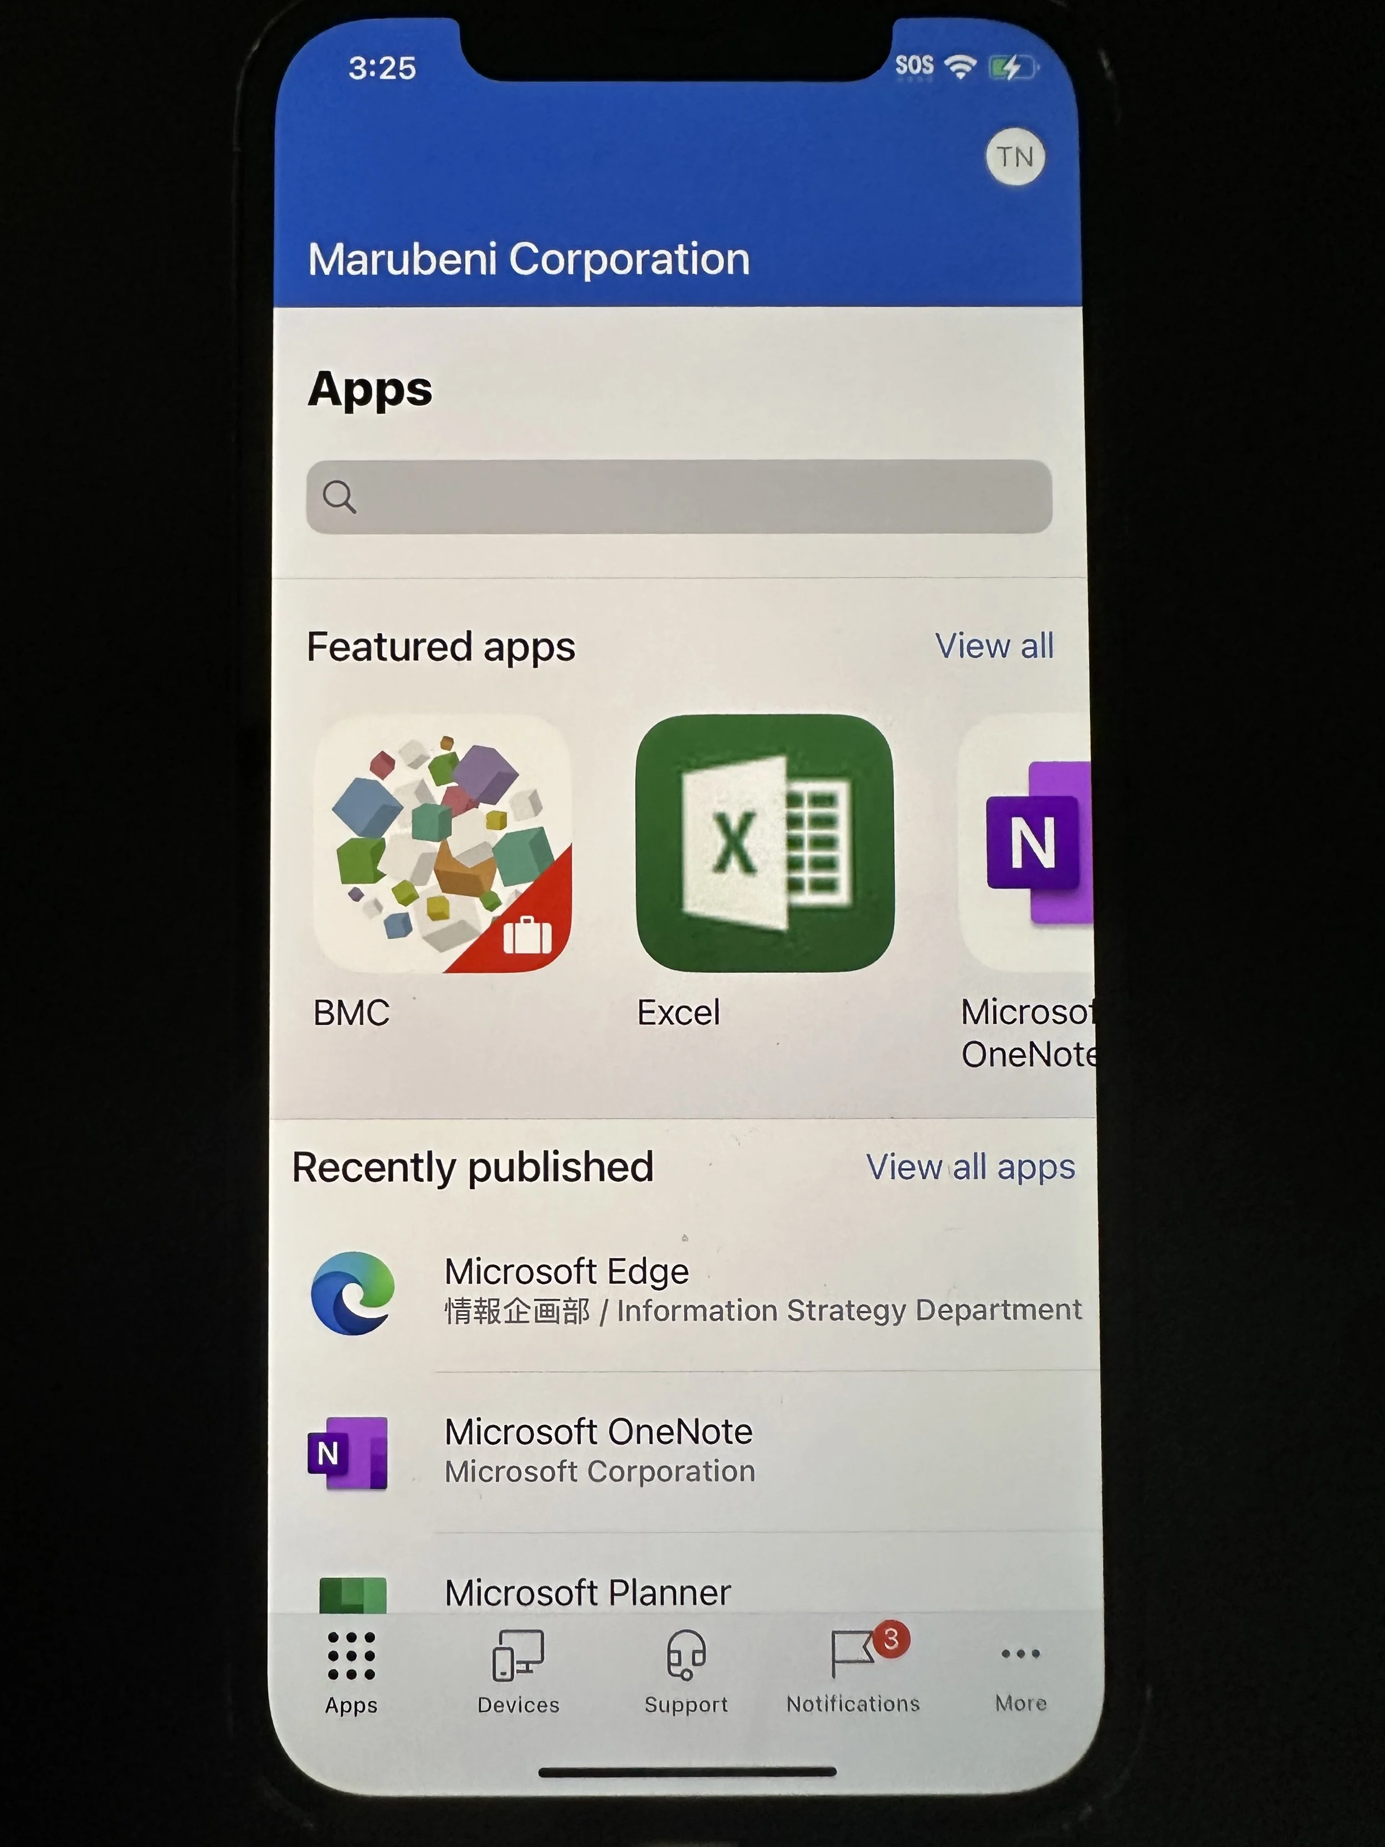Tap View all next to Featured apps

[x=994, y=647]
